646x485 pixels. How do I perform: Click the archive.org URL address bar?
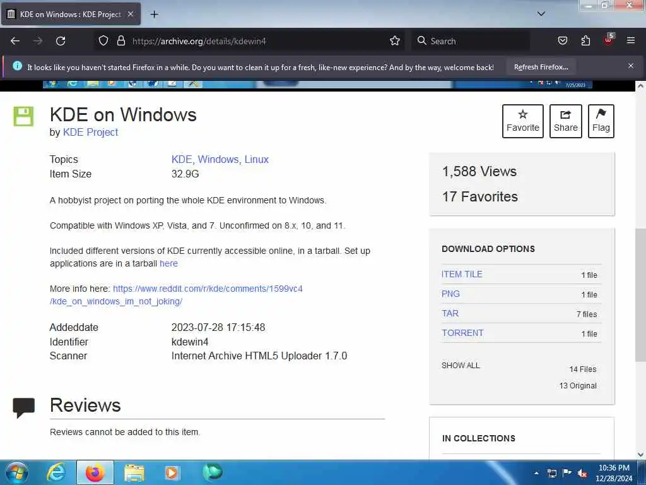[251, 41]
